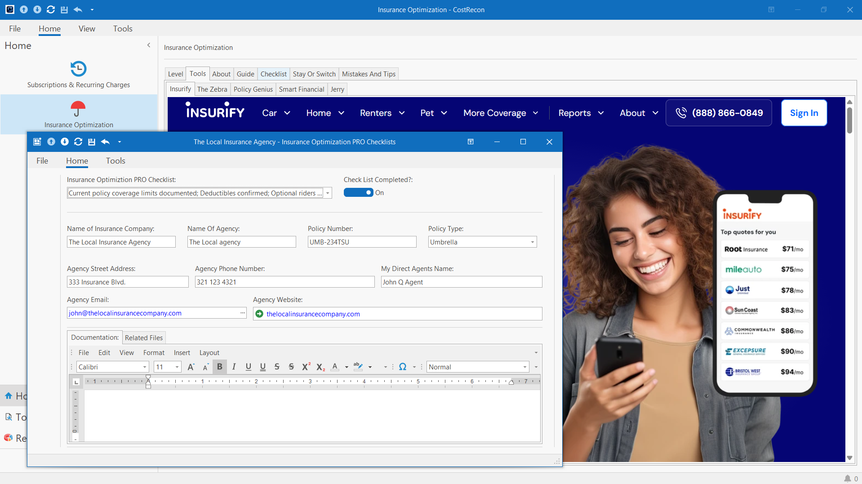Click the grow font size icon
This screenshot has height=484, width=862.
click(x=191, y=367)
